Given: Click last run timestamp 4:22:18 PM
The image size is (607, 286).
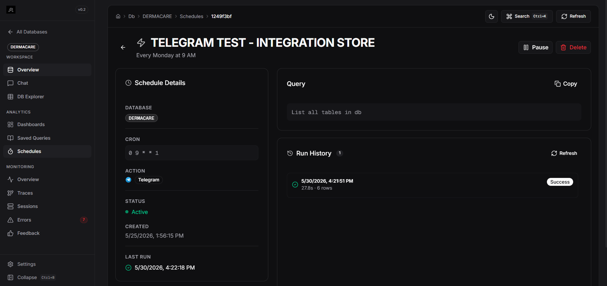Looking at the screenshot, I should [x=165, y=268].
